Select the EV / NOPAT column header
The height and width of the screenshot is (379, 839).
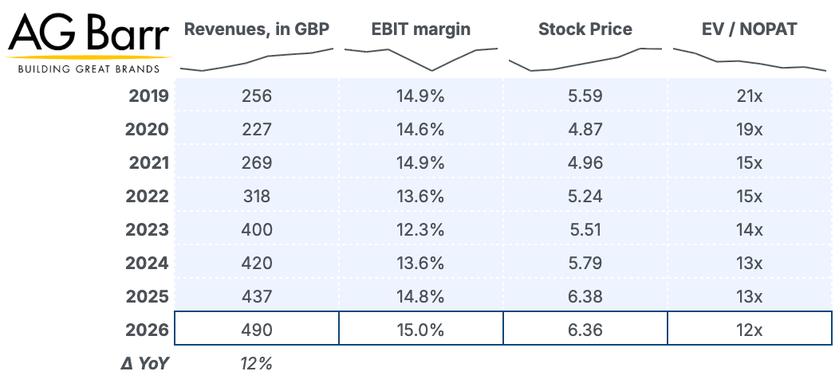tap(750, 29)
